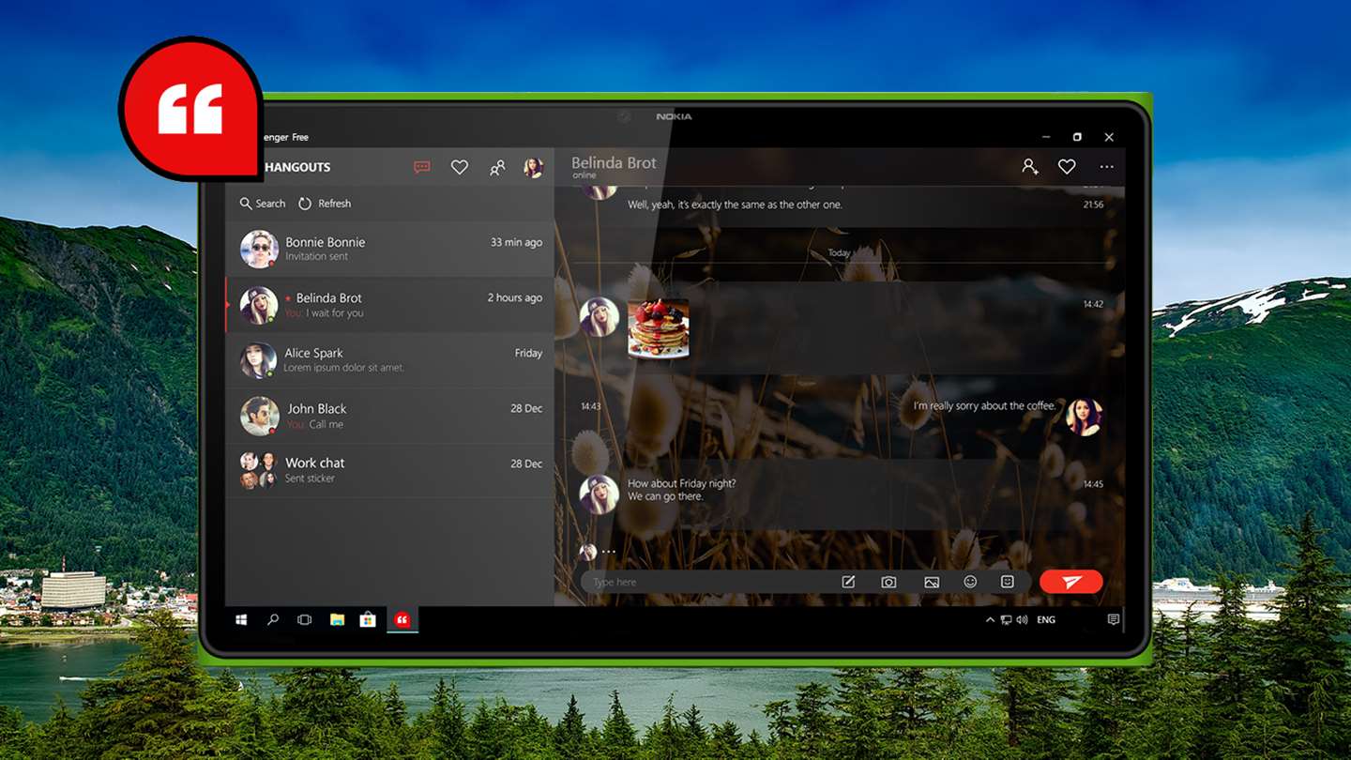
Task: Click the network icon in tray
Action: pos(1006,620)
